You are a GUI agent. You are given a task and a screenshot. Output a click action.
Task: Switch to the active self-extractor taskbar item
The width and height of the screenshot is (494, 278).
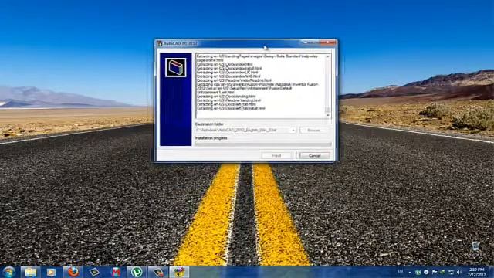coord(179,272)
